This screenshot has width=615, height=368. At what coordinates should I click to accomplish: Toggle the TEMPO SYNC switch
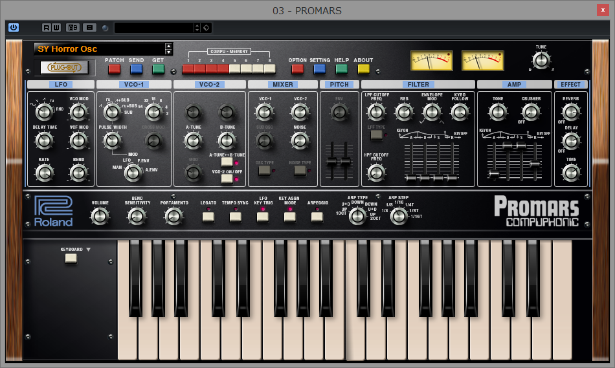coord(236,217)
